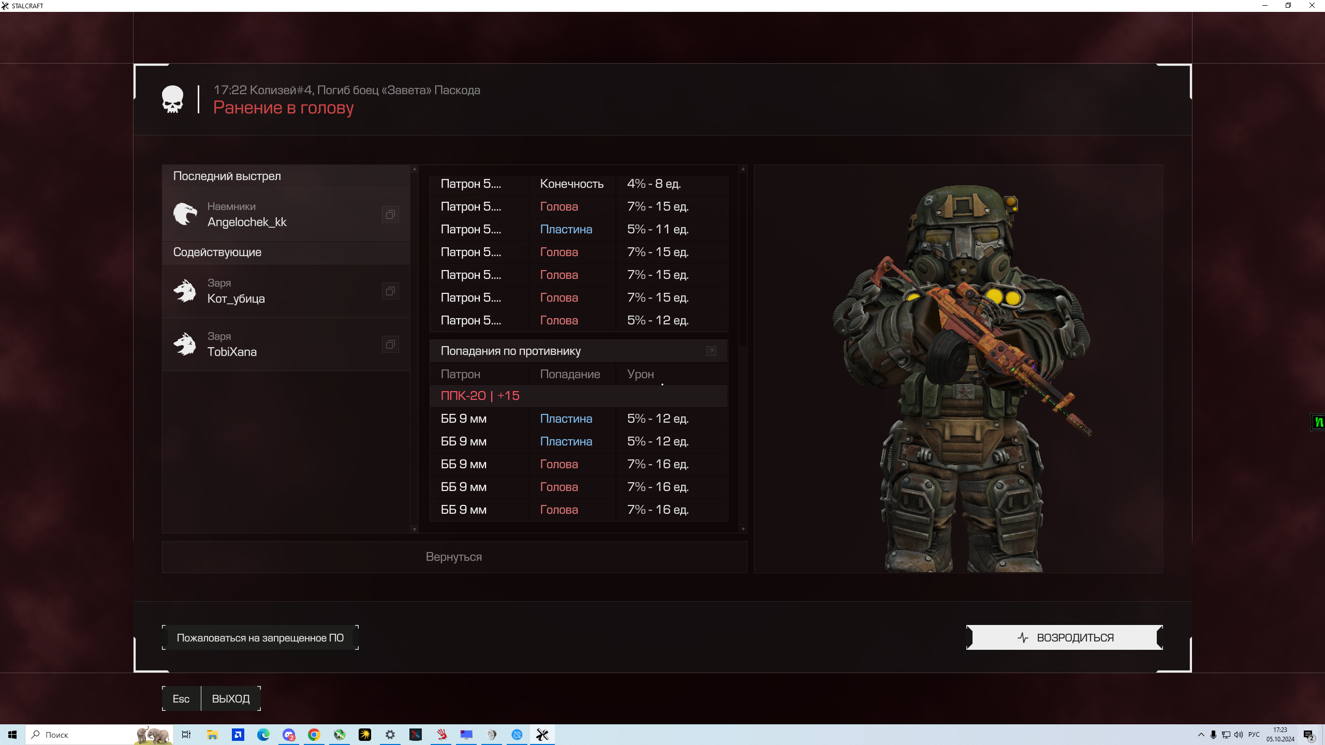1325x745 pixels.
Task: Click the Содействующие section header
Action: coord(286,252)
